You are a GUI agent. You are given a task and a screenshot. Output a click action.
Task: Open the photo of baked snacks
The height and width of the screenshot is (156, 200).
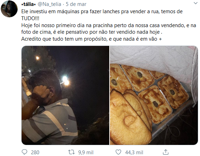154,95
